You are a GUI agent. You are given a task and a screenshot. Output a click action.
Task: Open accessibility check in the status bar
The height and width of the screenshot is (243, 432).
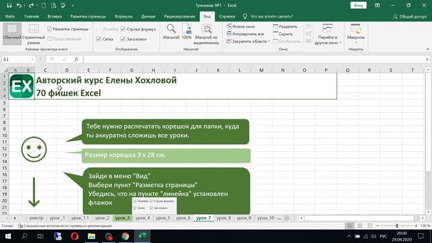click(65, 225)
